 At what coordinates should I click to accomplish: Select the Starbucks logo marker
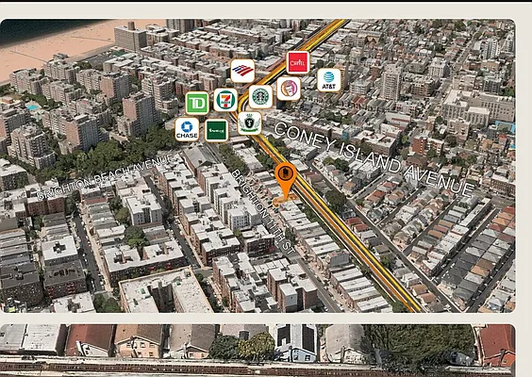(x=260, y=97)
